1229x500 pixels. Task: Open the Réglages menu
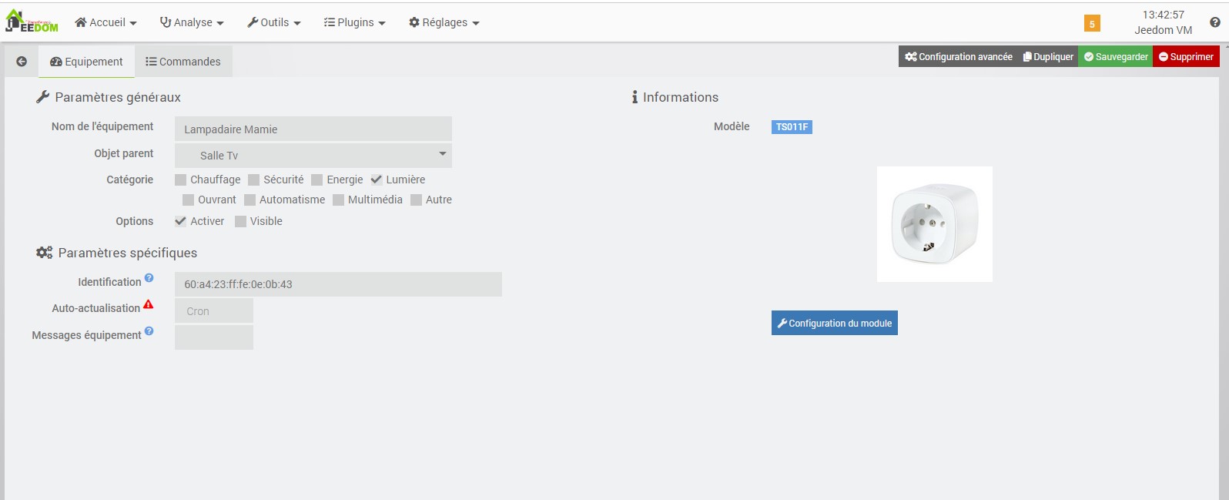pos(444,22)
